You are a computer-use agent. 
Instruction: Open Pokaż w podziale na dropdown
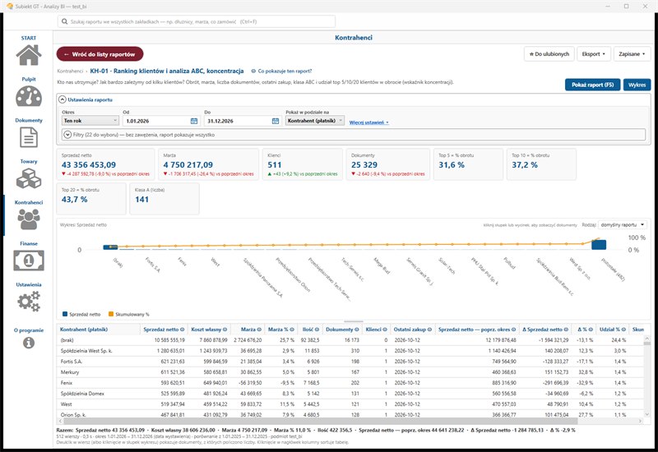tap(315, 121)
